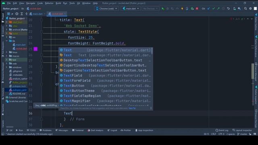
Task: Expand the macos folder
Action: pos(6,56)
